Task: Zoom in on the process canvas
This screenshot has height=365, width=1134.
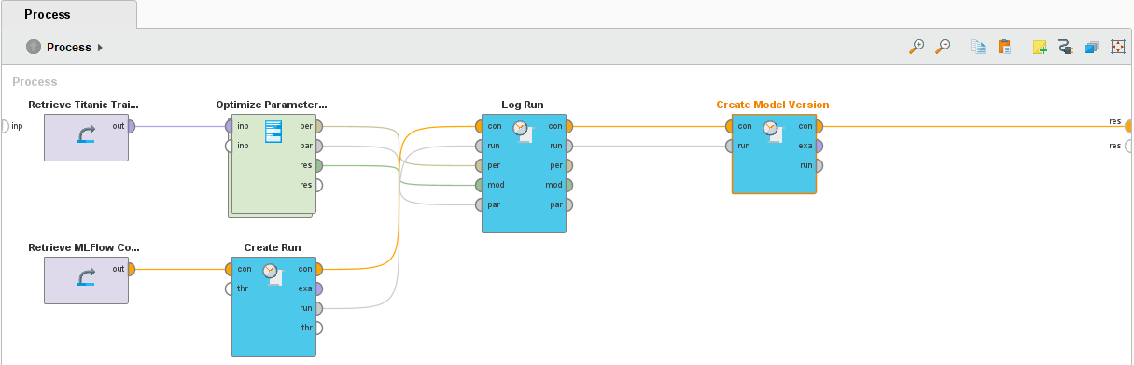Action: coord(917,47)
